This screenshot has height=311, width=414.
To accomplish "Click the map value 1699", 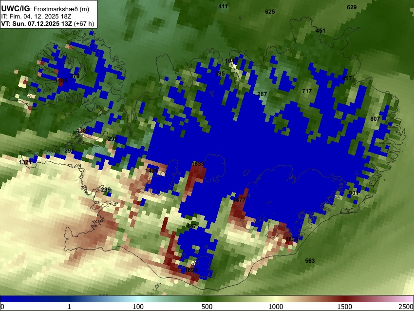I will coord(191,270).
